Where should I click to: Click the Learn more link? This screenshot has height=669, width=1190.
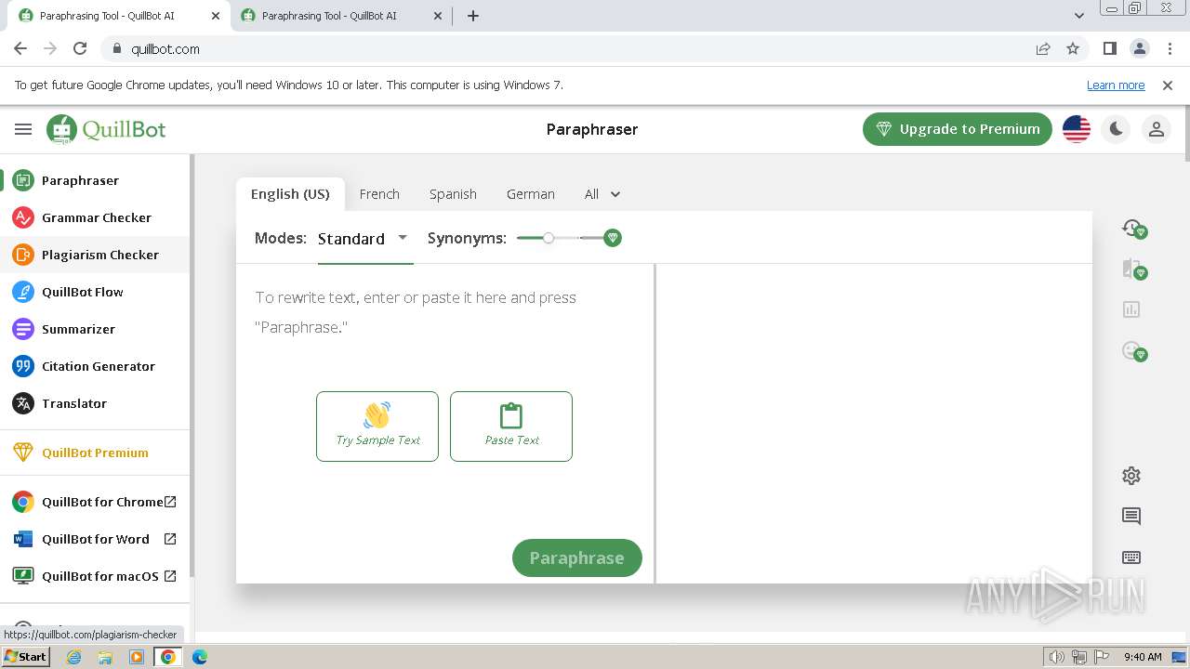point(1116,85)
